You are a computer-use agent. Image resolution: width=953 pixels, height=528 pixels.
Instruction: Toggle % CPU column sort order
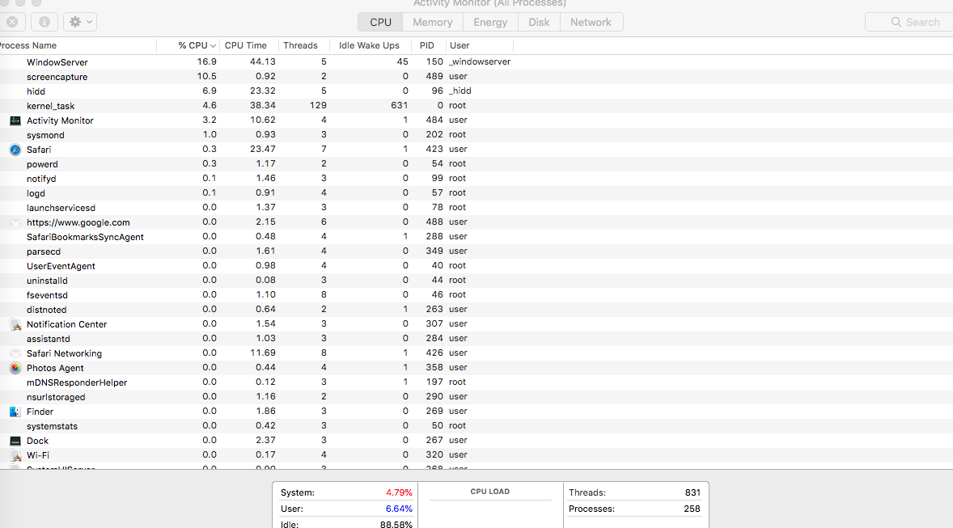pyautogui.click(x=188, y=45)
